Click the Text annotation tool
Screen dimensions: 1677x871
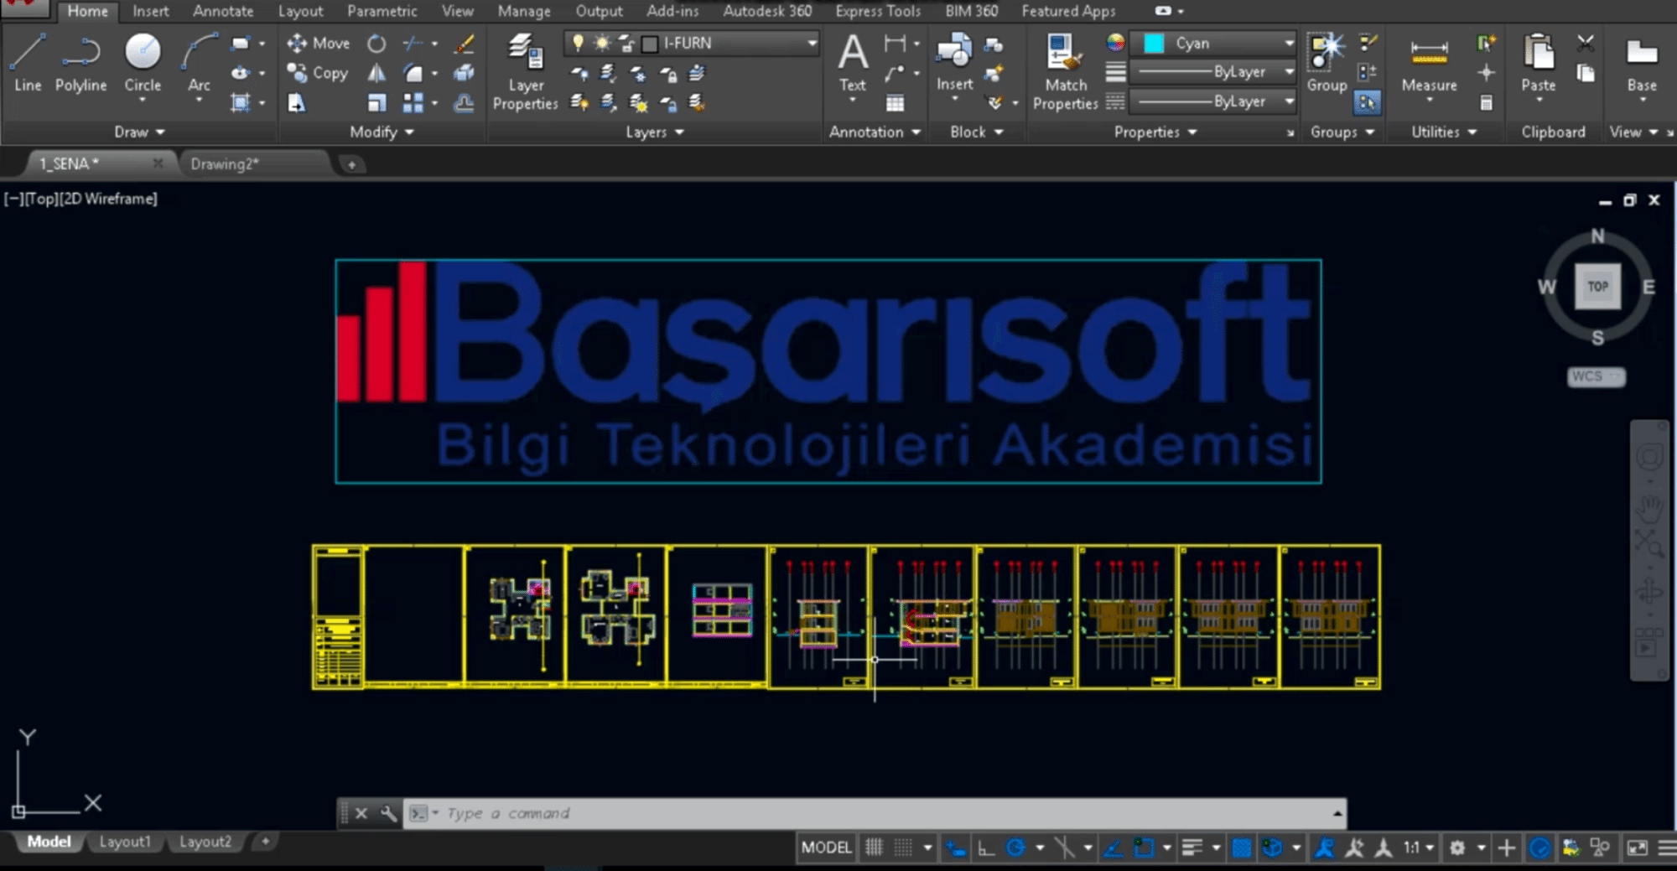coord(853,65)
